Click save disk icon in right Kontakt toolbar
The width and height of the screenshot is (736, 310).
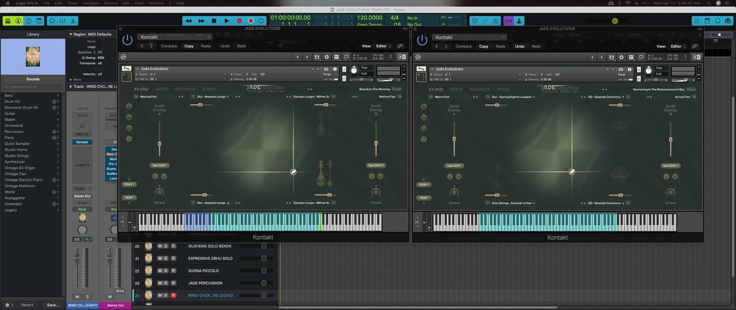[611, 57]
